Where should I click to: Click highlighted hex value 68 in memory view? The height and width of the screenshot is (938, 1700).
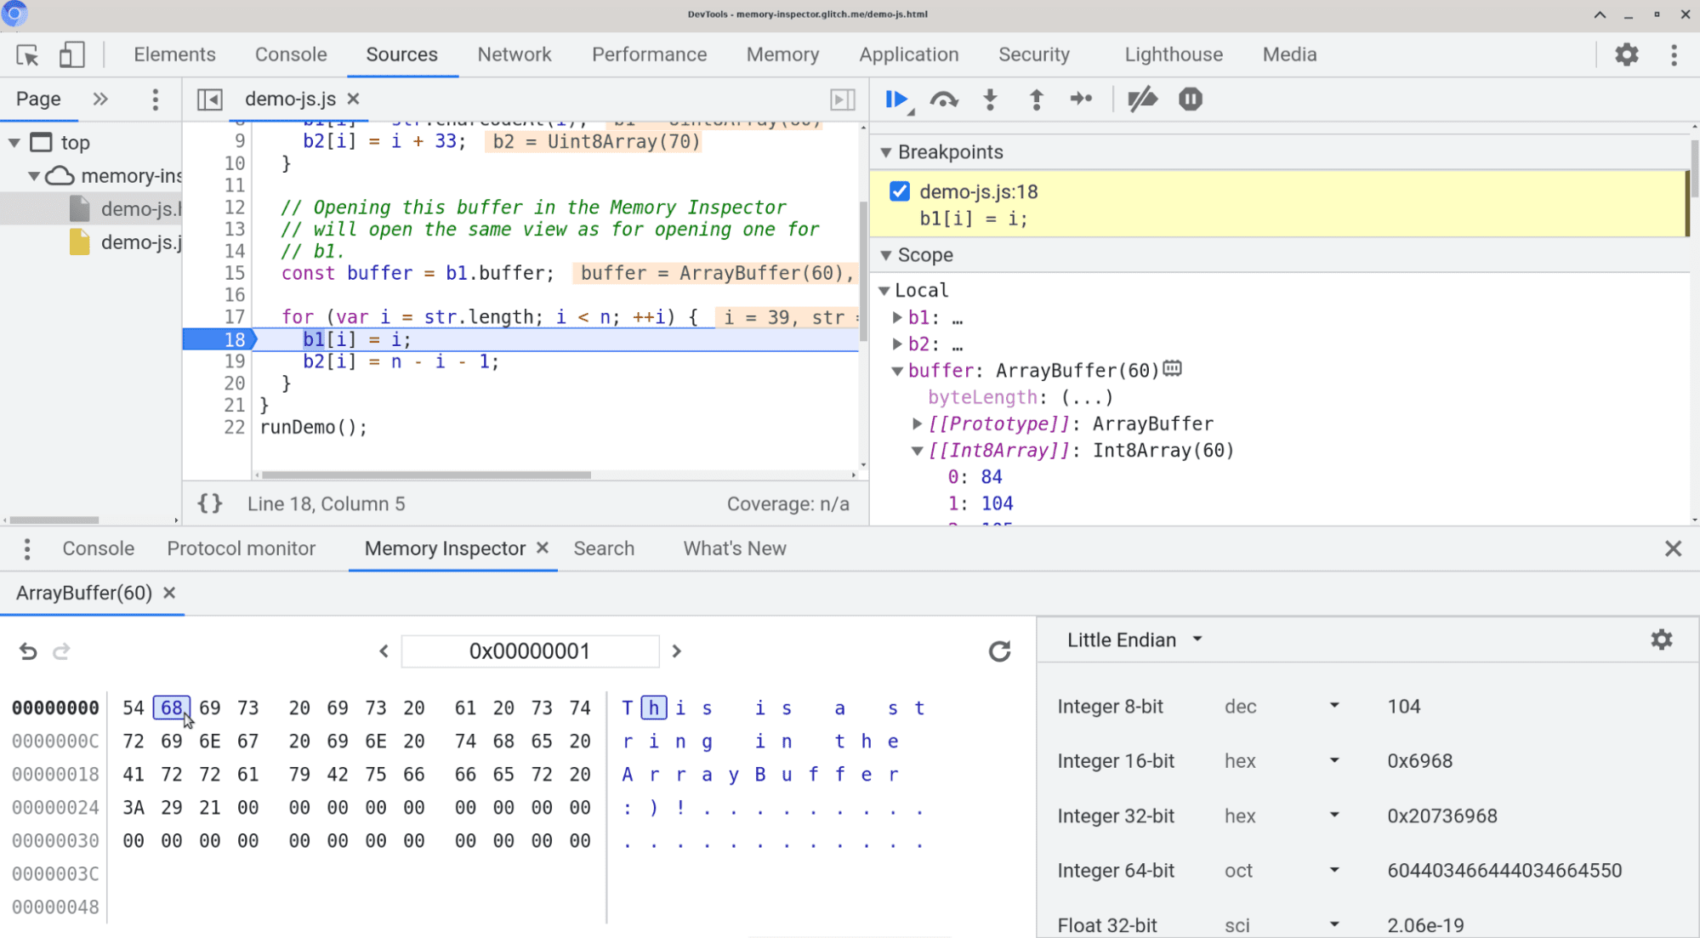tap(170, 707)
